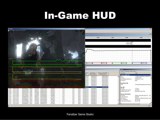
Task: Open the Render tab in Details panel
Action: click(131, 71)
